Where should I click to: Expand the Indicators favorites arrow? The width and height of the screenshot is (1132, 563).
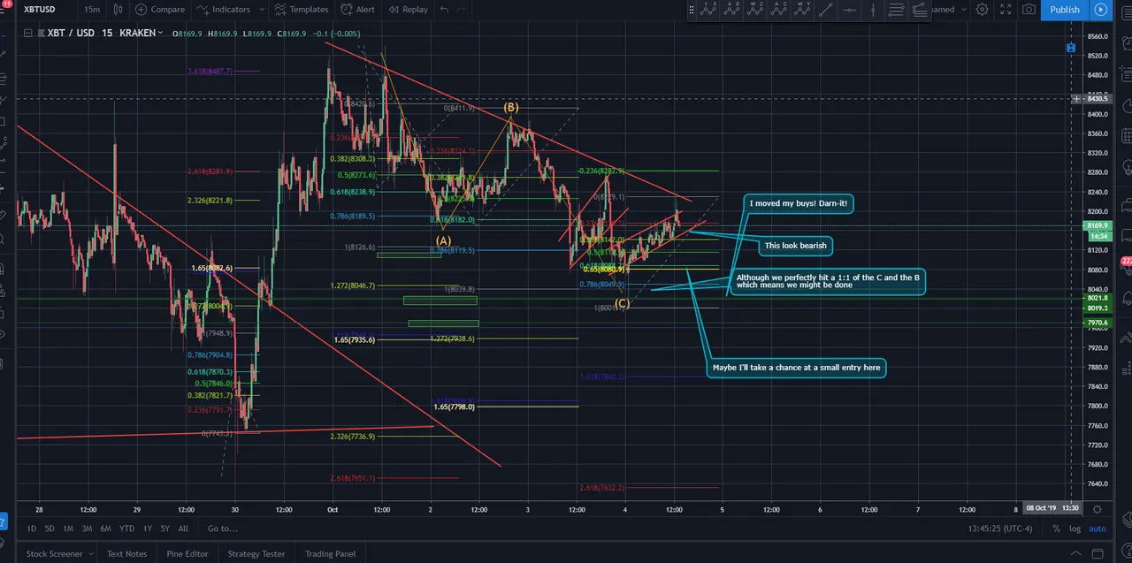click(x=261, y=9)
